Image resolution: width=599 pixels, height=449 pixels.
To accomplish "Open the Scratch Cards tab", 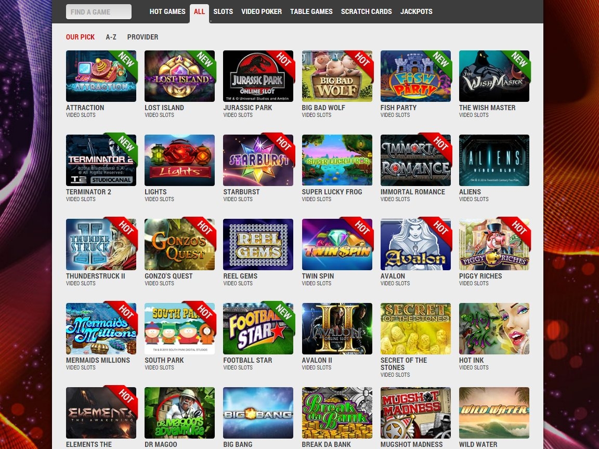I will 366,11.
